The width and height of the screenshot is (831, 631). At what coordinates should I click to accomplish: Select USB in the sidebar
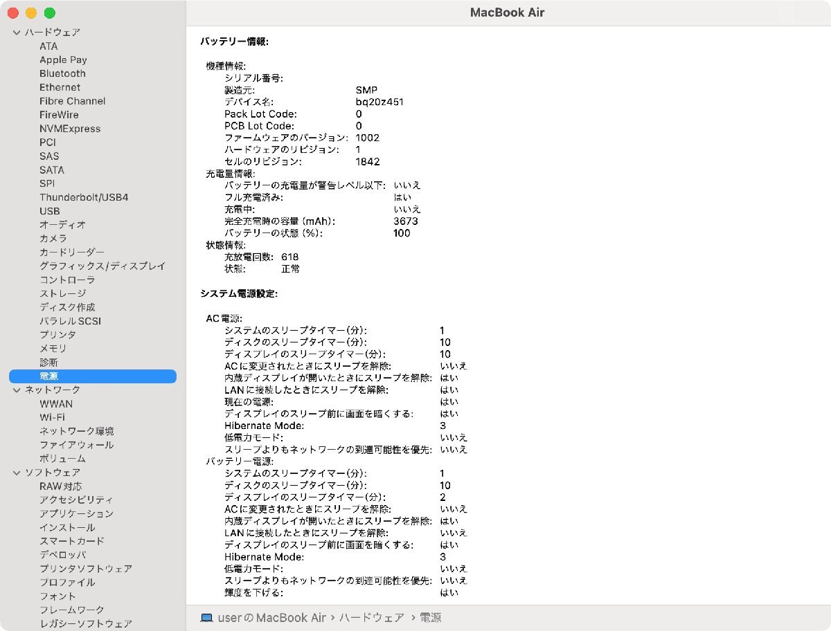tap(50, 211)
